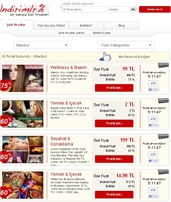Open the Blog tab
The width and height of the screenshot is (171, 202).
pyautogui.click(x=122, y=26)
